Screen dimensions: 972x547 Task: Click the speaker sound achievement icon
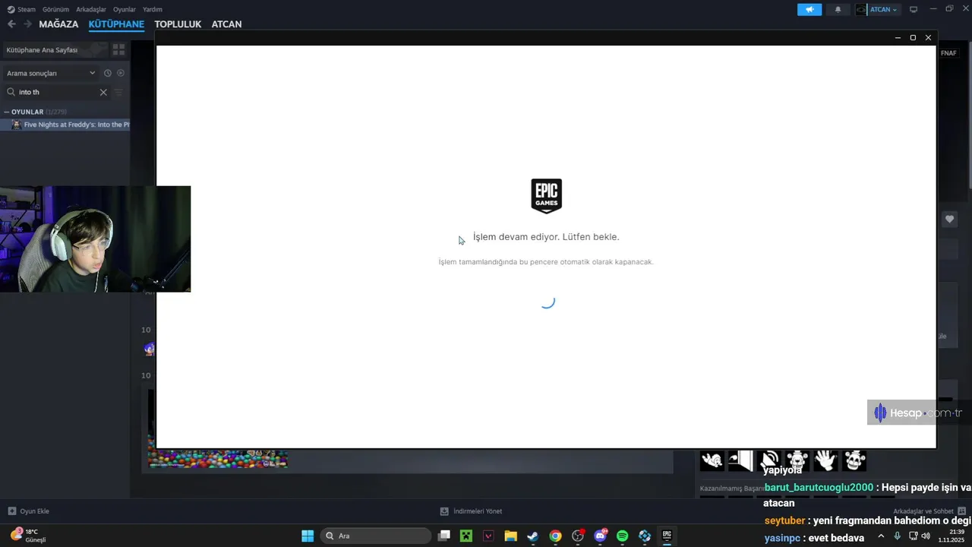click(x=768, y=460)
